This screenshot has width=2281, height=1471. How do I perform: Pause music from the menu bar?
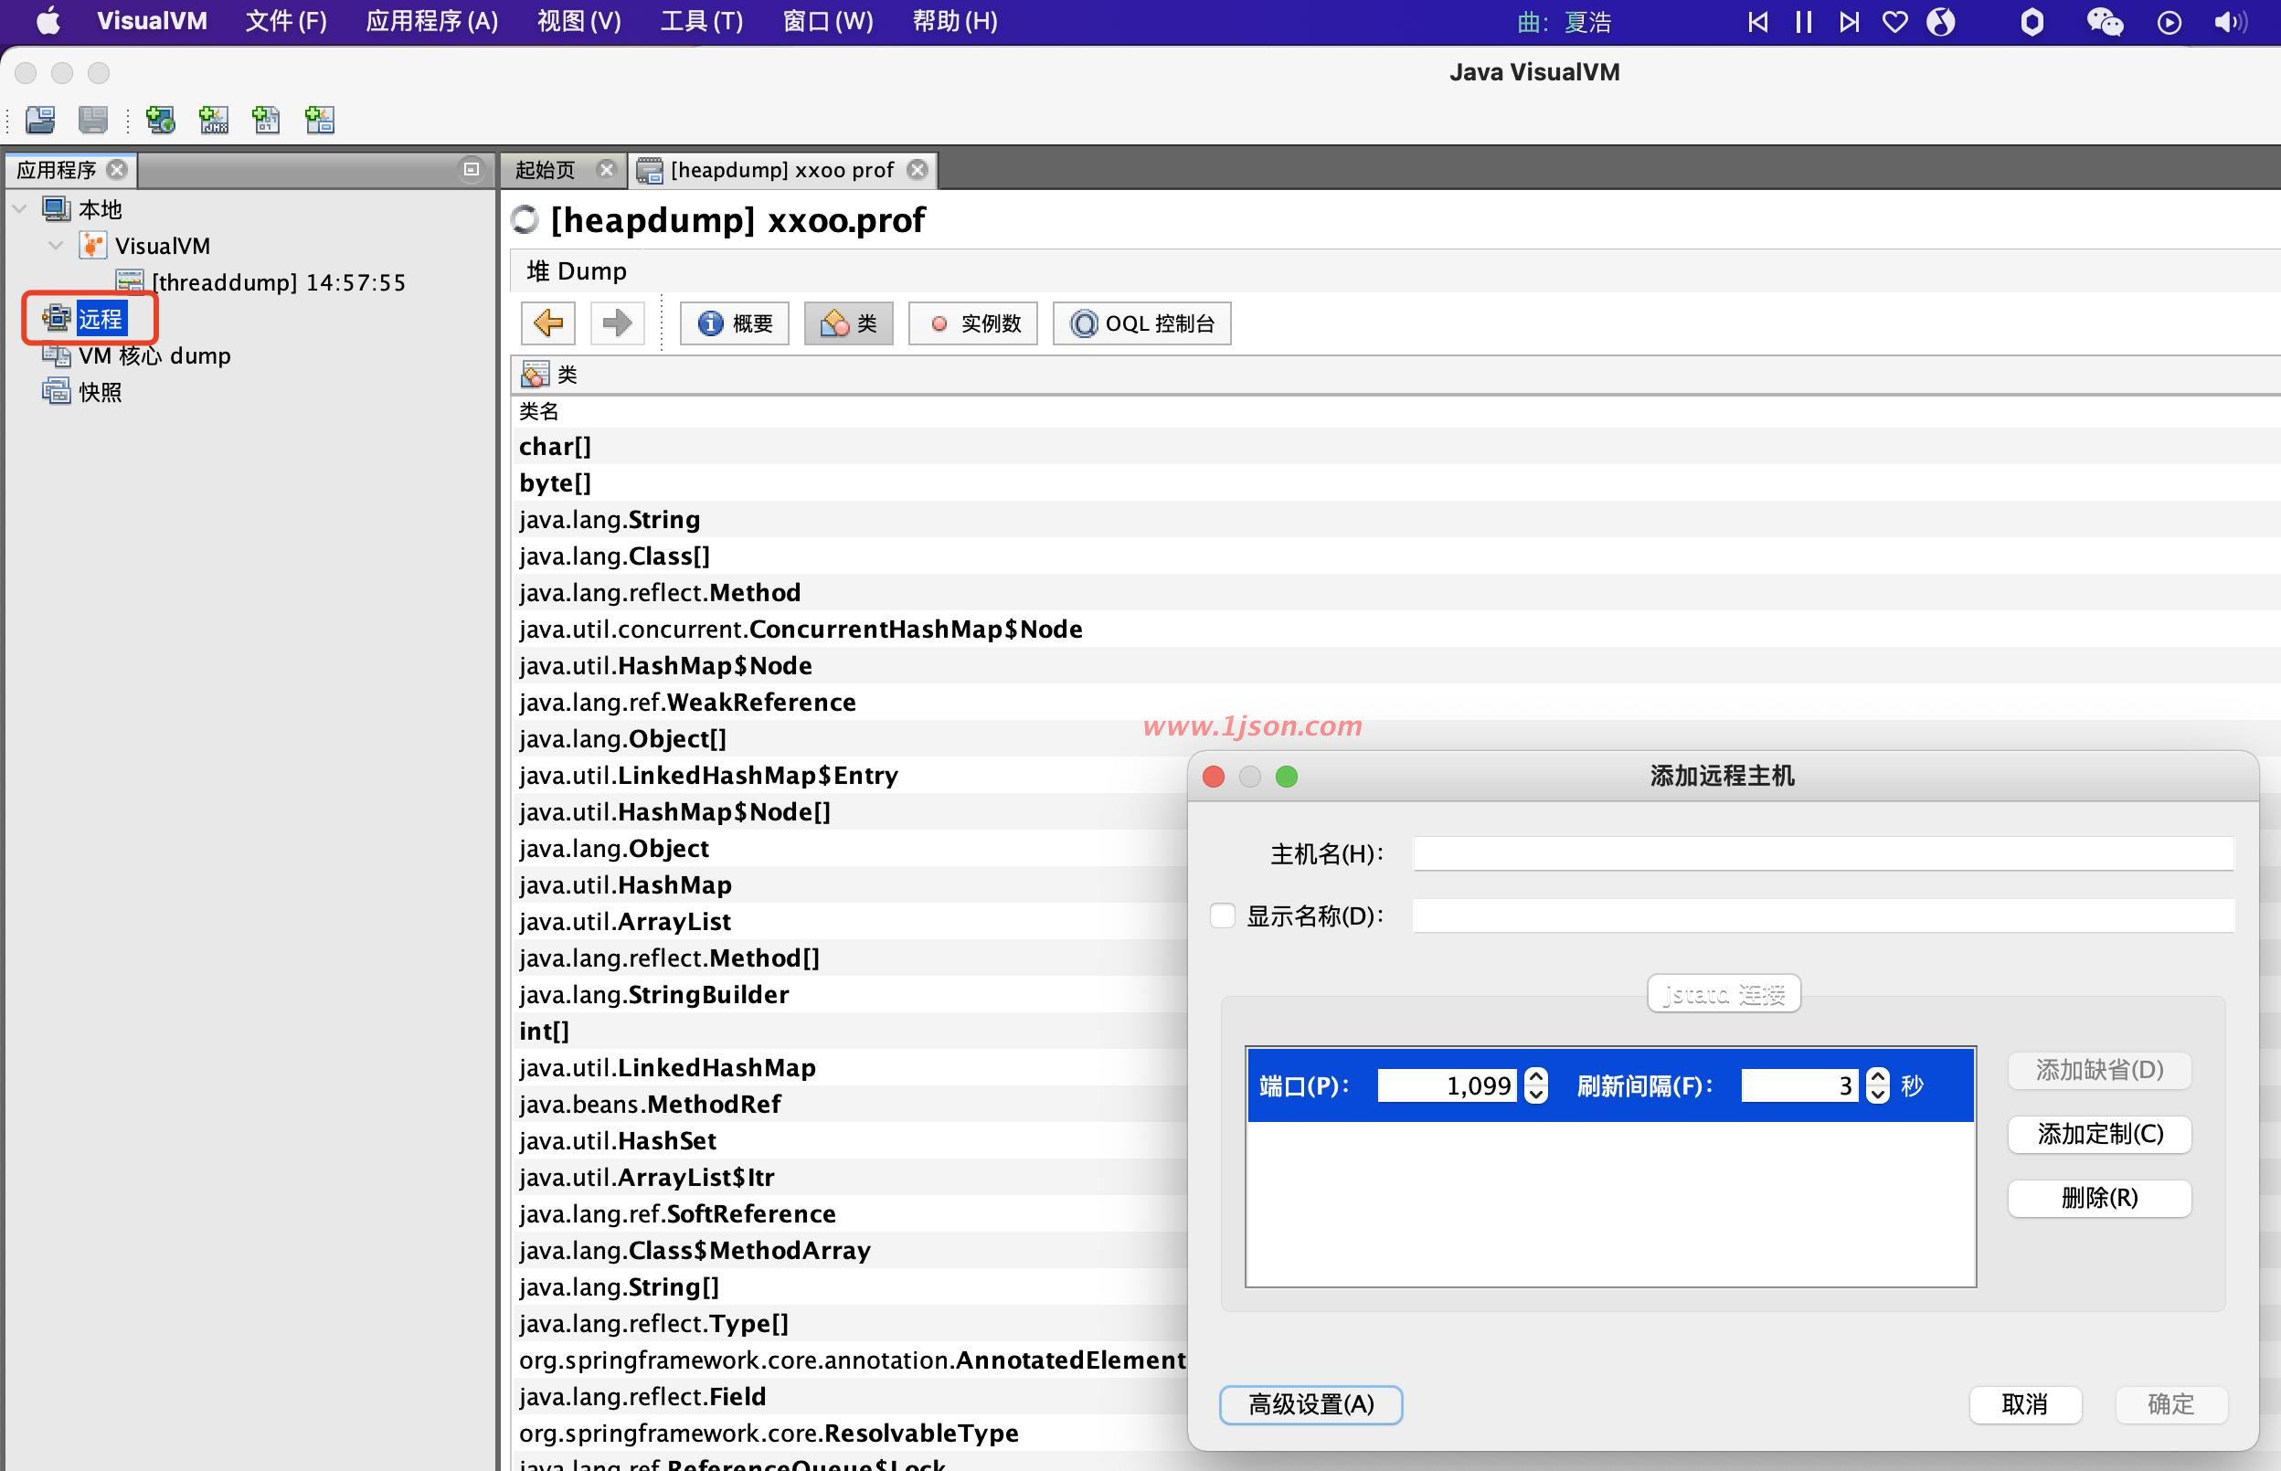tap(1803, 21)
